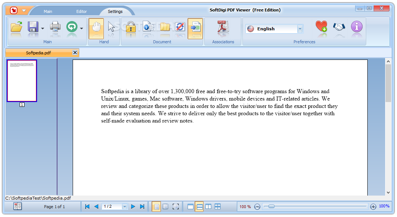Go to the next page

[x=133, y=207]
